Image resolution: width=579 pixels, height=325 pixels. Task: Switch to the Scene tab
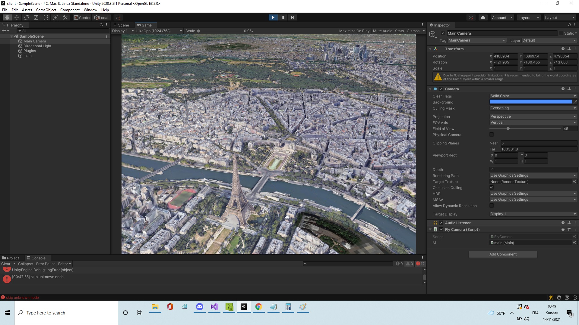(121, 25)
